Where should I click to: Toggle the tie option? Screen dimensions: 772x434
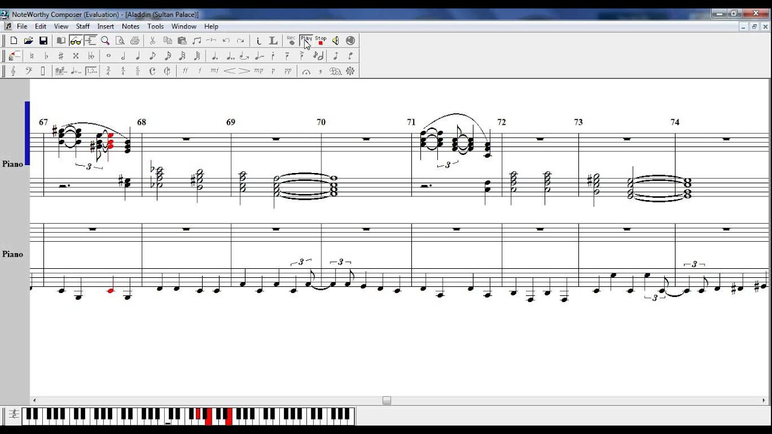pyautogui.click(x=259, y=55)
